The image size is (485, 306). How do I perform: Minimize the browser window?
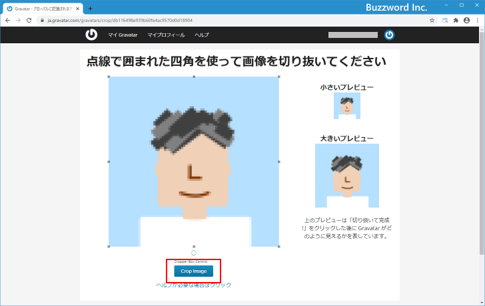(x=446, y=5)
